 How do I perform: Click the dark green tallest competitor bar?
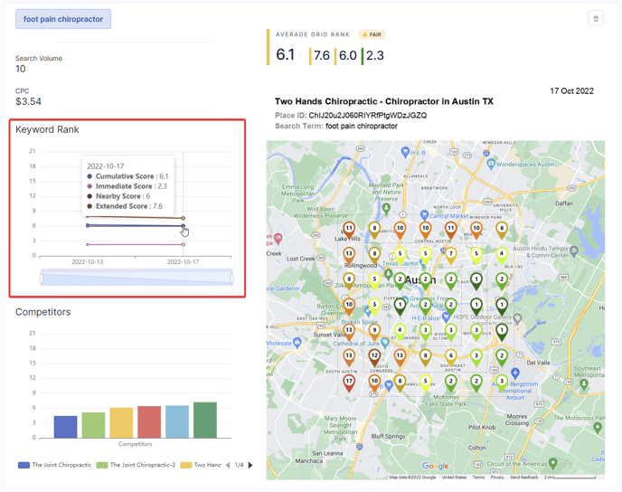point(205,421)
